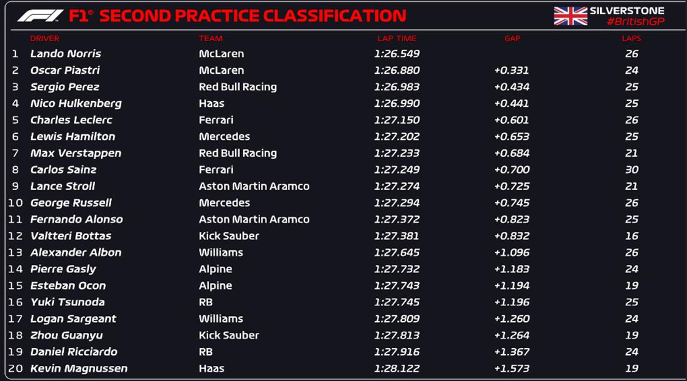
Task: Click the F1 logo icon
Action: pos(41,16)
